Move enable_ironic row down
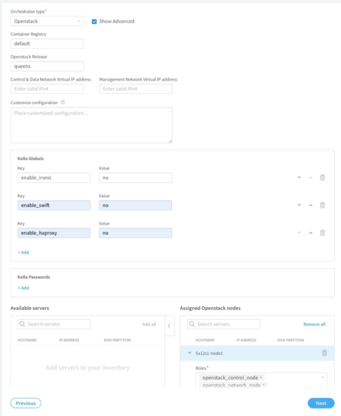The width and height of the screenshot is (341, 416). (x=299, y=177)
